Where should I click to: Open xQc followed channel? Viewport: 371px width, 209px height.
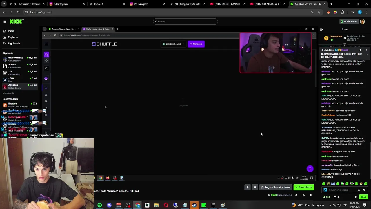20,73
